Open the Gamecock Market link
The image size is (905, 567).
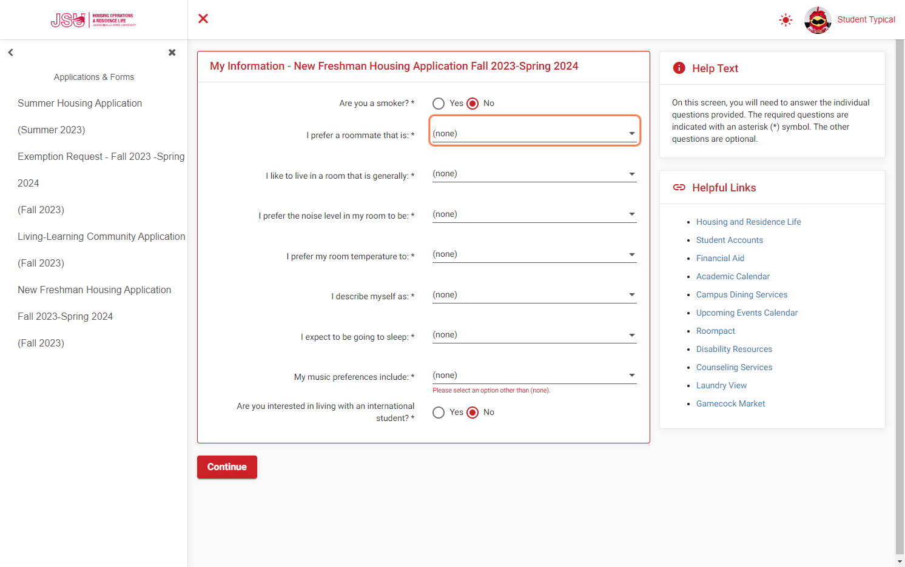pos(730,403)
